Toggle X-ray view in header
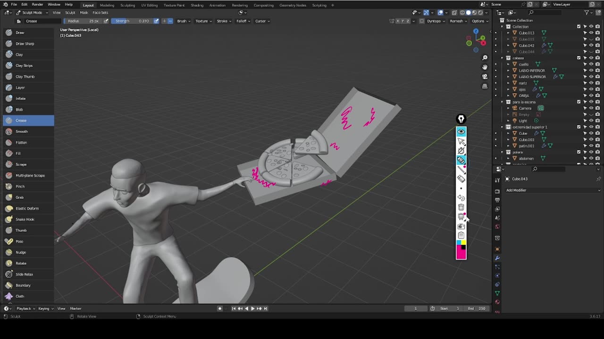Screen dimensions: 604x339 (453, 13)
